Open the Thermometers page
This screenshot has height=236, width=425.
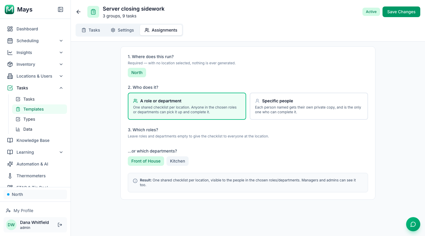[x=35, y=176]
